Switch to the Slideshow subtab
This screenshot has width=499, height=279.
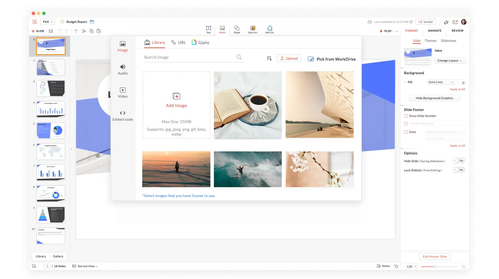point(448,41)
